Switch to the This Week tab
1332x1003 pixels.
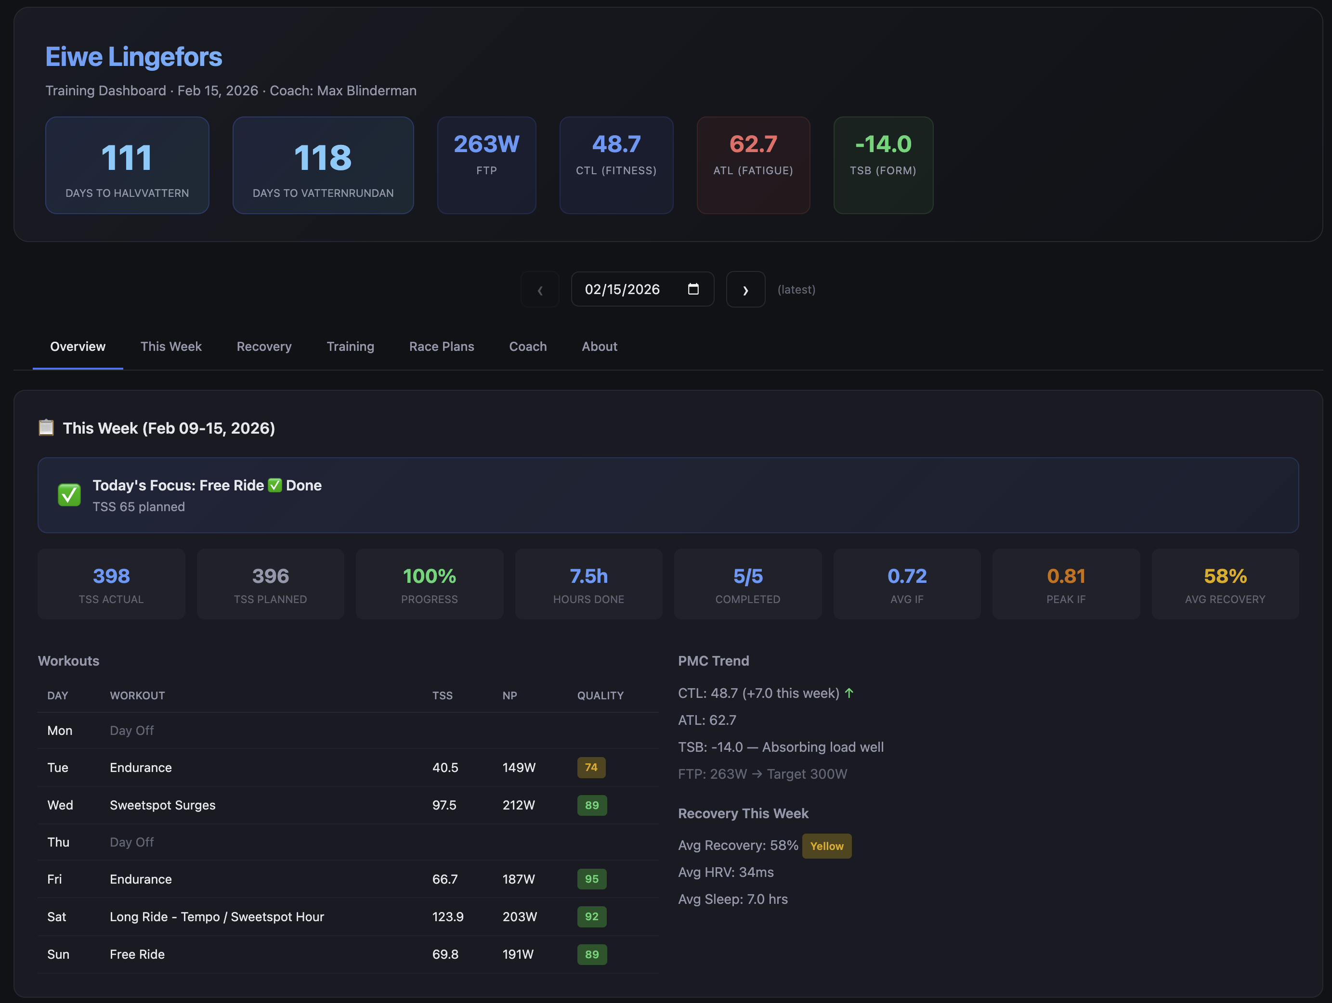[x=171, y=347]
